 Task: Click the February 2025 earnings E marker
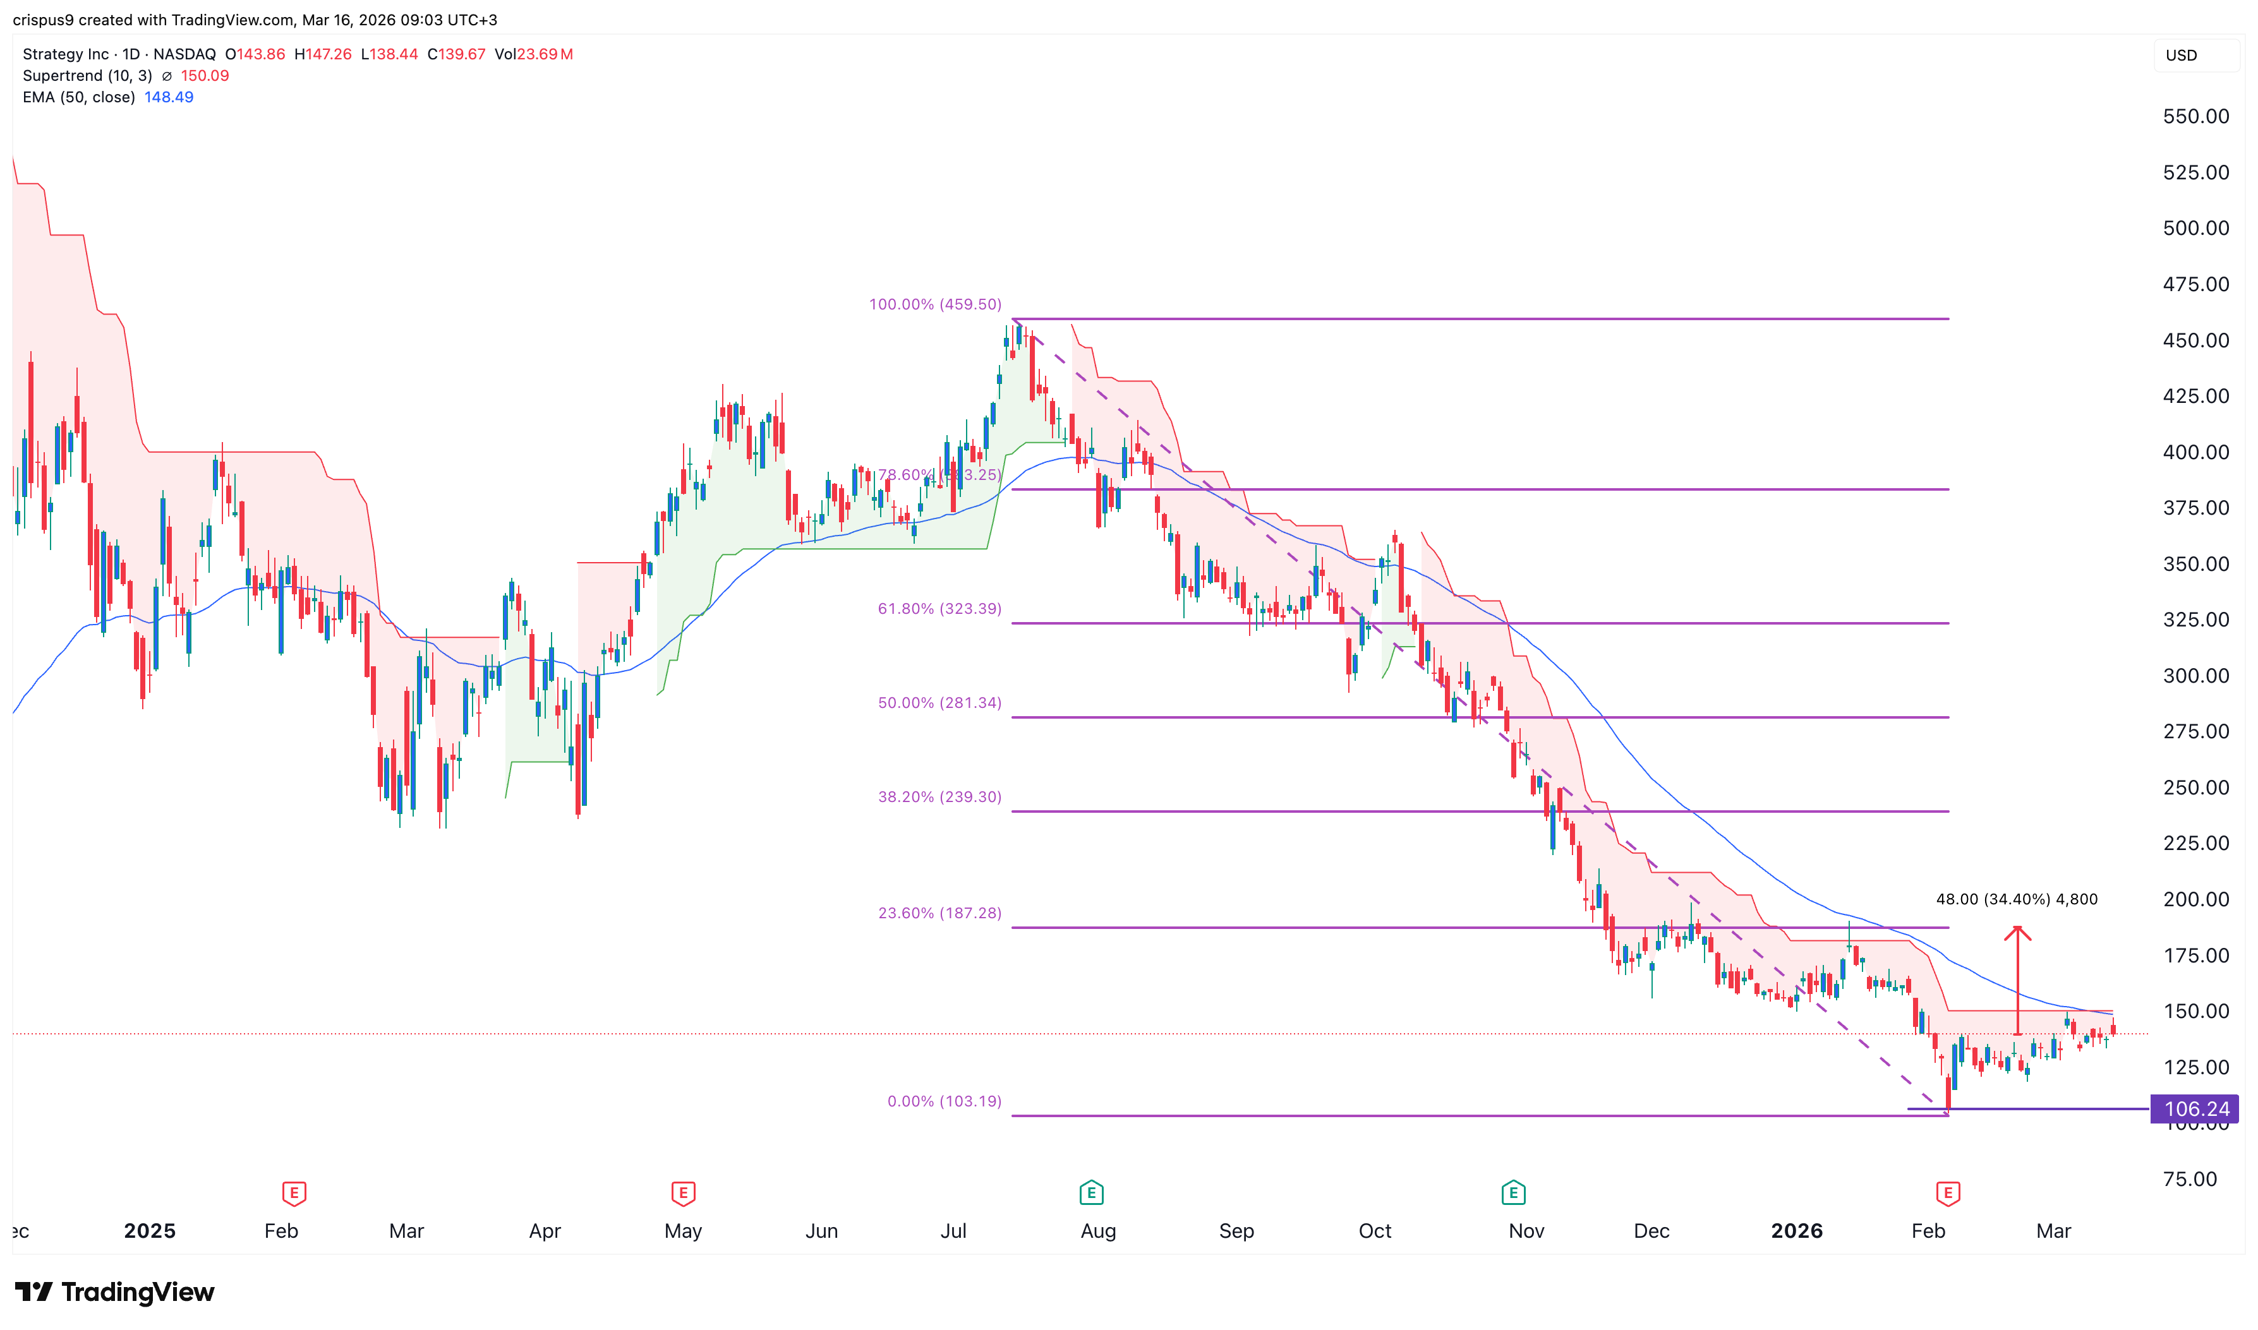(294, 1193)
